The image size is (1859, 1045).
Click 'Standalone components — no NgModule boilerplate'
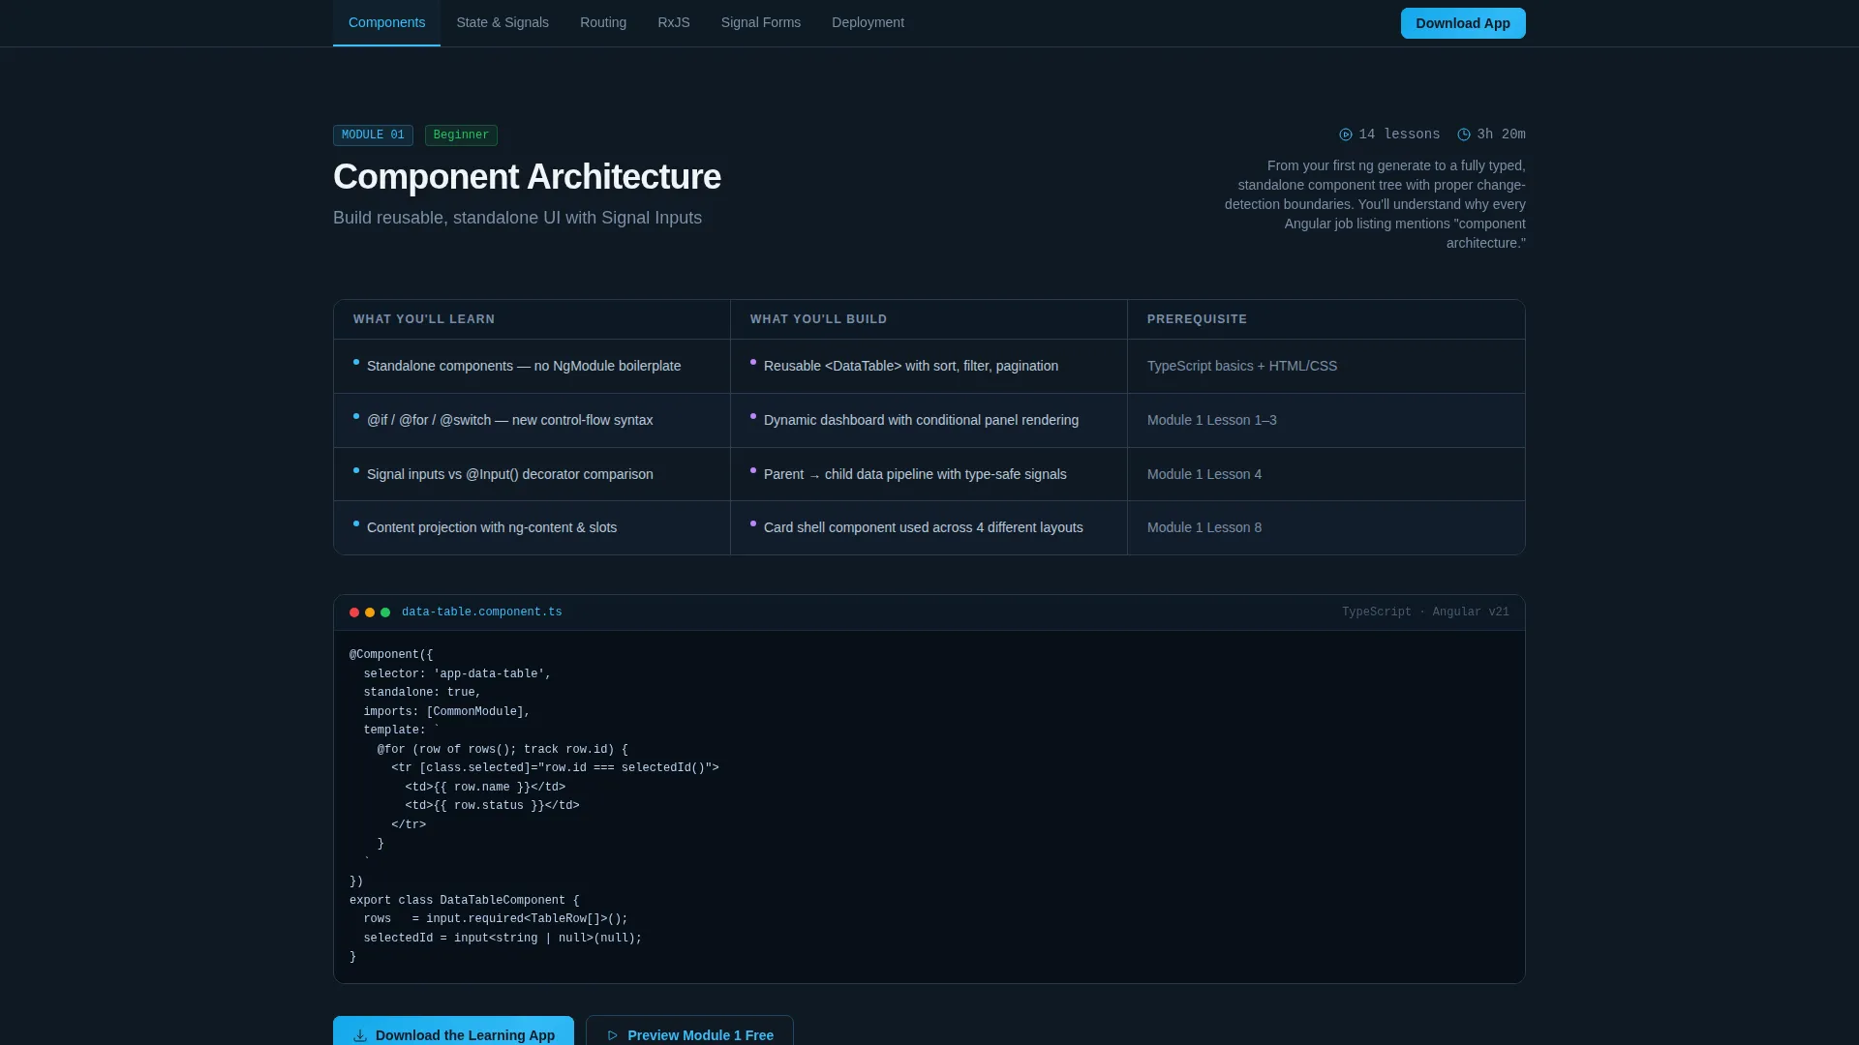(524, 366)
